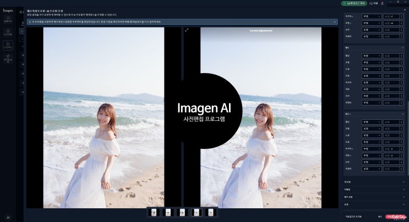Image resolution: width=409 pixels, height=222 pixels.
Task: Click the expand arrows icon on preview
Action: click(x=187, y=30)
